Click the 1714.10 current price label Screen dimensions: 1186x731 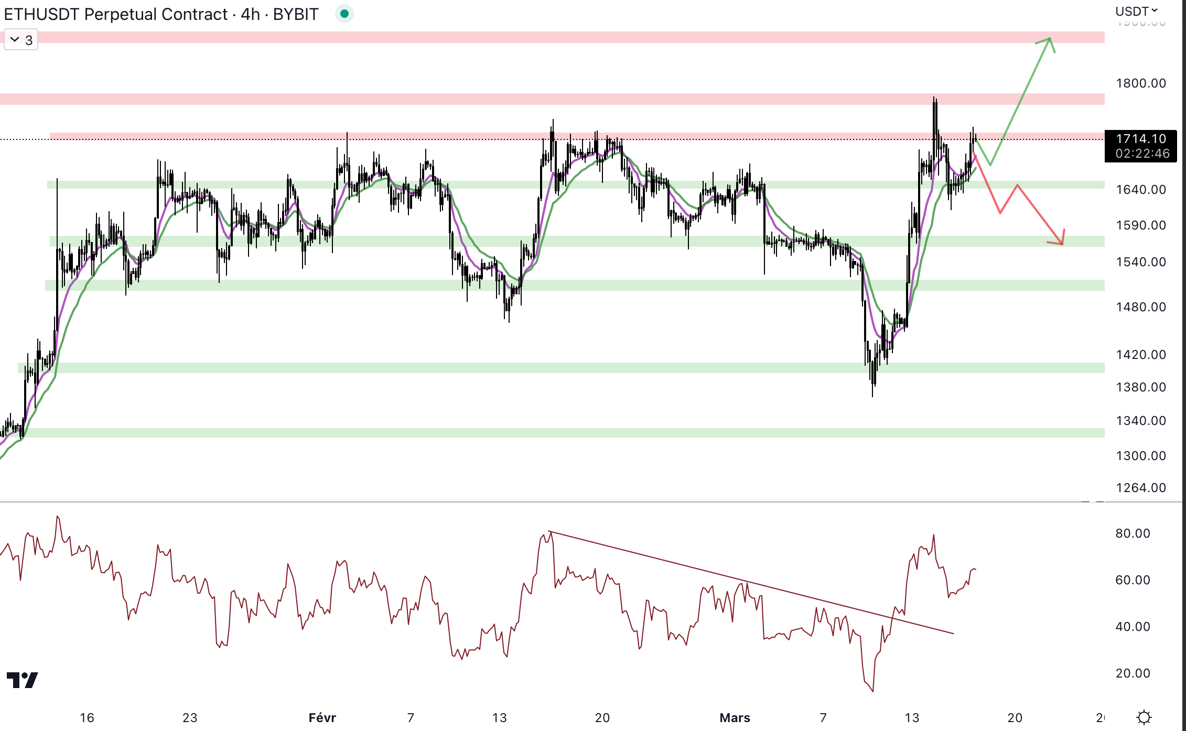click(x=1140, y=139)
